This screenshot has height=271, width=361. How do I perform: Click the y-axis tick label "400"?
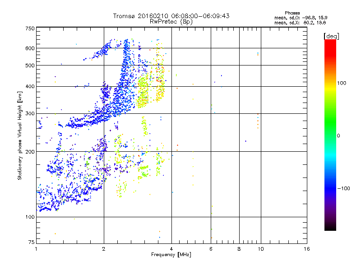30,87
